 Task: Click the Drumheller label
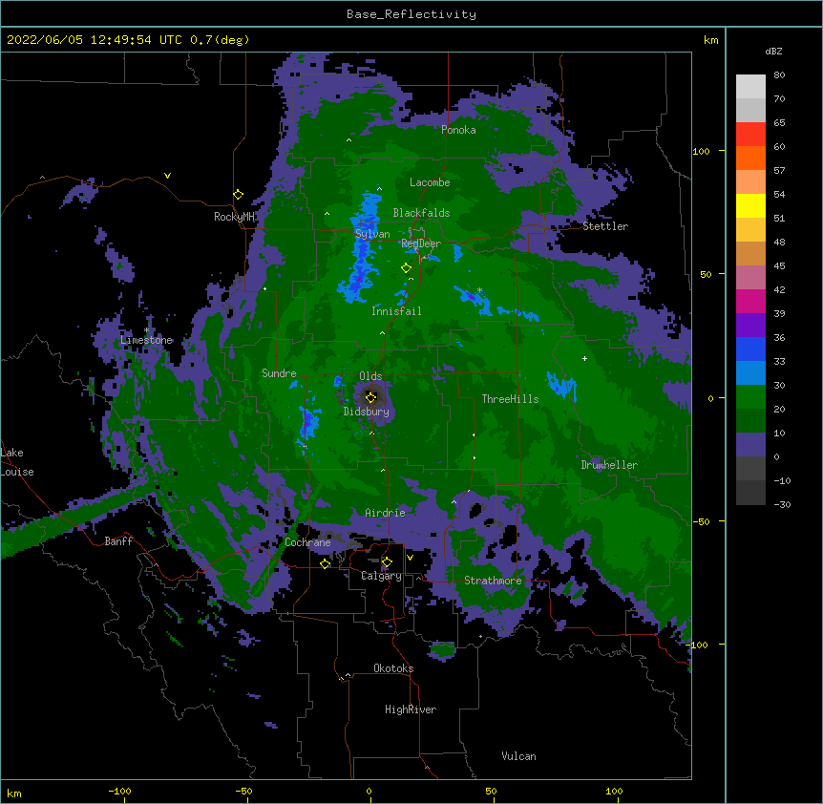coord(609,465)
